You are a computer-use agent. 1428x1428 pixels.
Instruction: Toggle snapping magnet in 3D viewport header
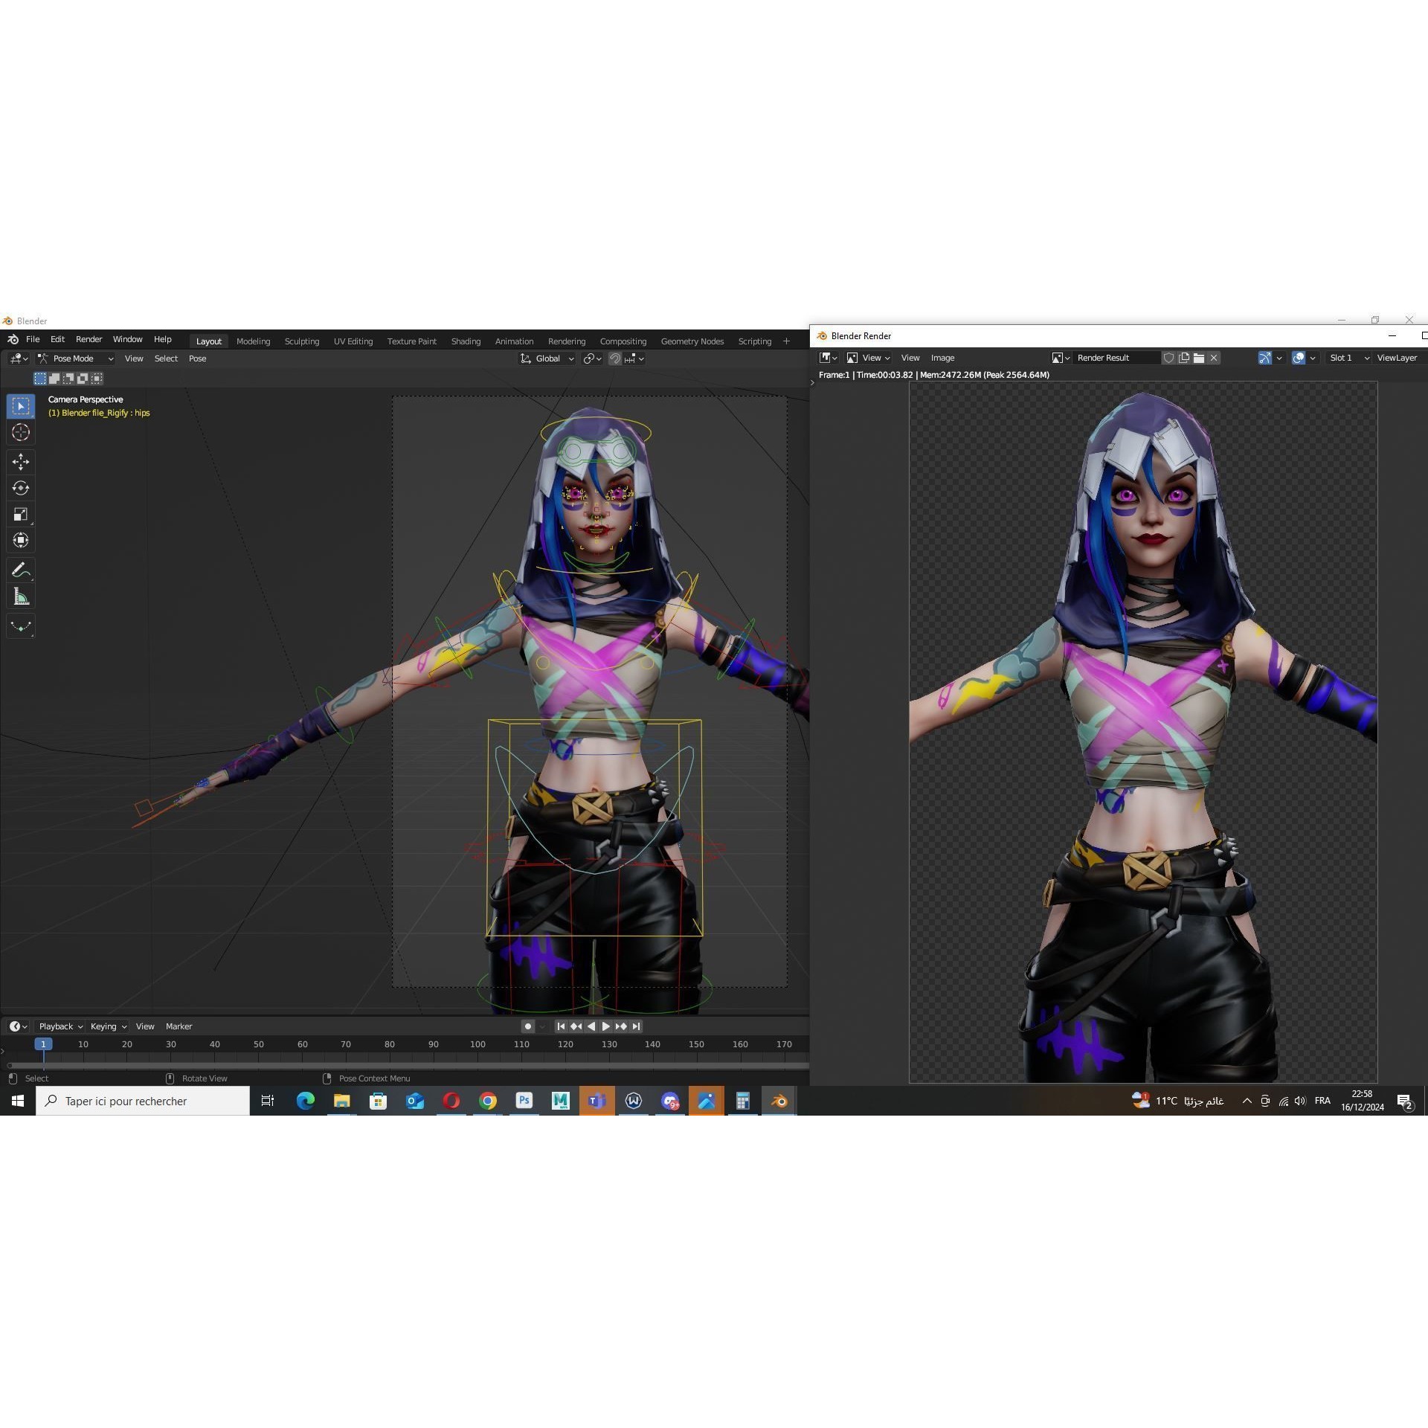(615, 358)
